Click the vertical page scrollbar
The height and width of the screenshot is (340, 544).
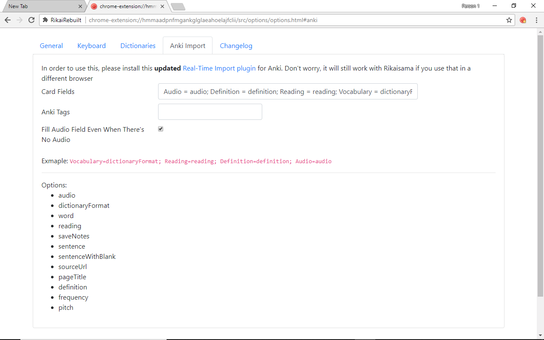pyautogui.click(x=540, y=166)
